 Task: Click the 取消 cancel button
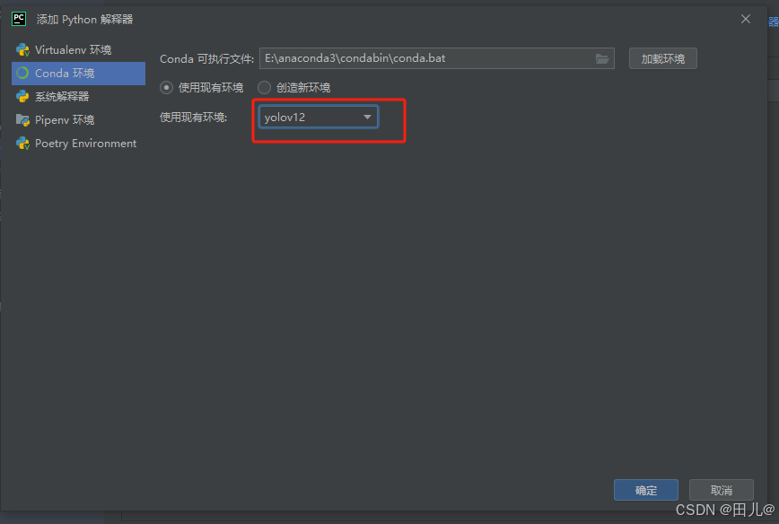[721, 490]
